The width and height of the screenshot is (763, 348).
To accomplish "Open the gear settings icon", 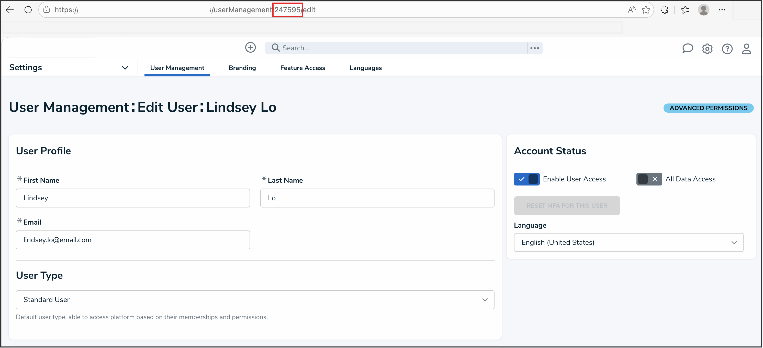I will click(x=707, y=49).
